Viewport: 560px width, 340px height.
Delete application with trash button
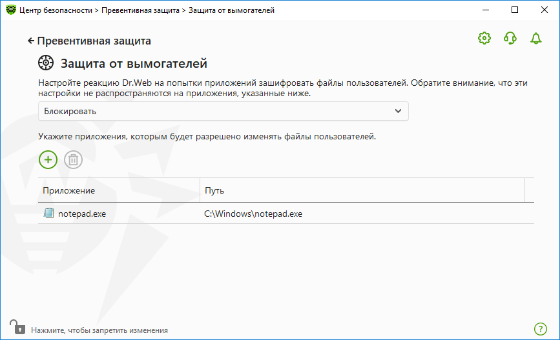click(x=73, y=159)
